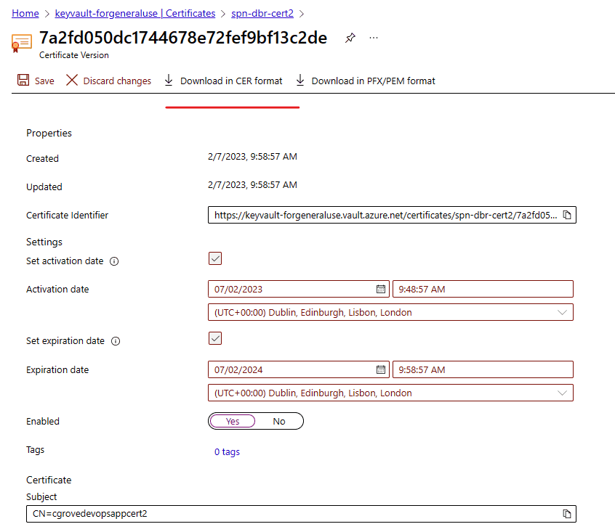This screenshot has height=532, width=615.
Task: Select the Subject CN=cgrovedevopsappcert2 field
Action: click(x=301, y=514)
